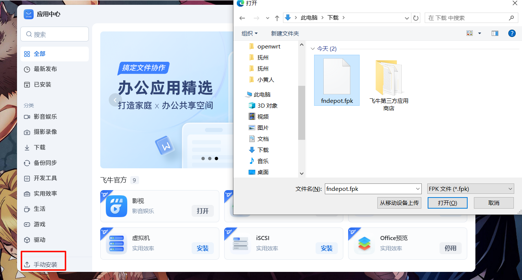Open file dialog help
522x280 pixels.
point(512,33)
